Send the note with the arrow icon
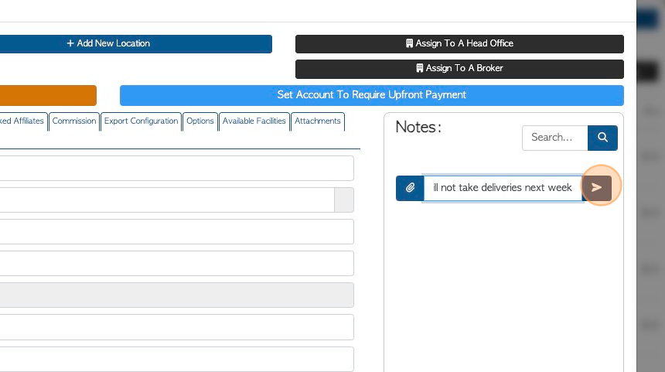Screen dimensions: 665x372 click(x=596, y=187)
